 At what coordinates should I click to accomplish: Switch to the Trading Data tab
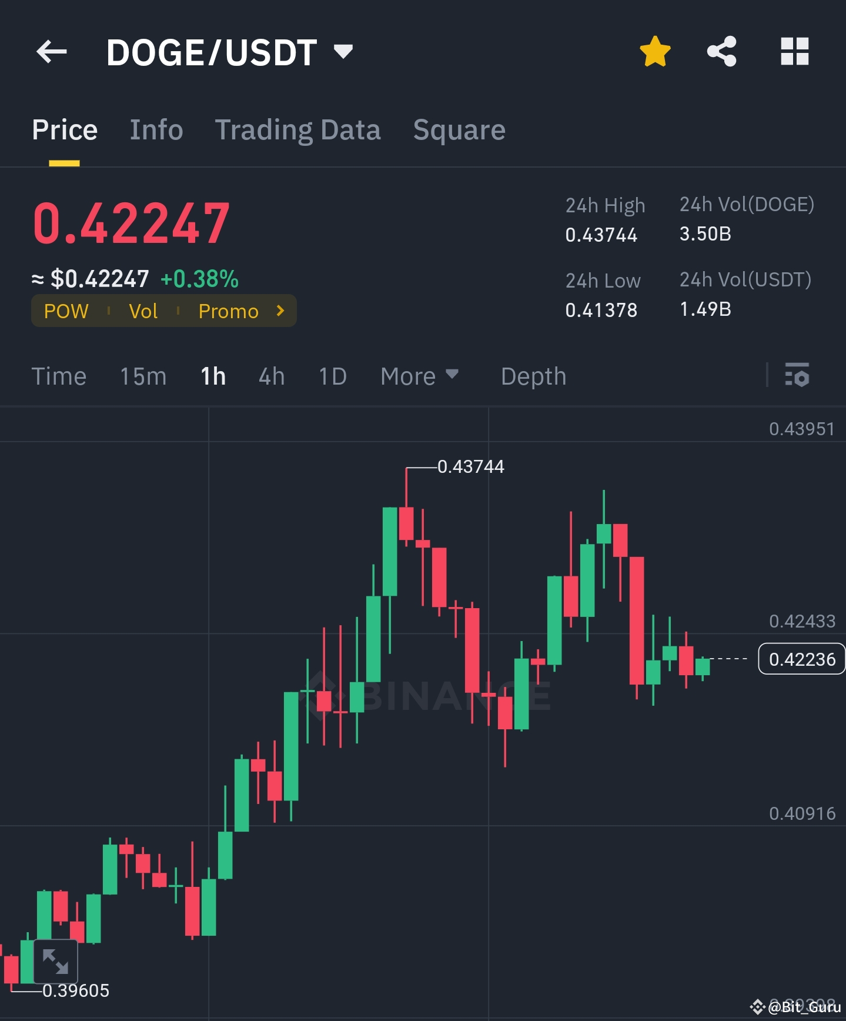coord(298,129)
